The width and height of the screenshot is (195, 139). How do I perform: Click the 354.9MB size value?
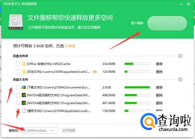pos(109,64)
